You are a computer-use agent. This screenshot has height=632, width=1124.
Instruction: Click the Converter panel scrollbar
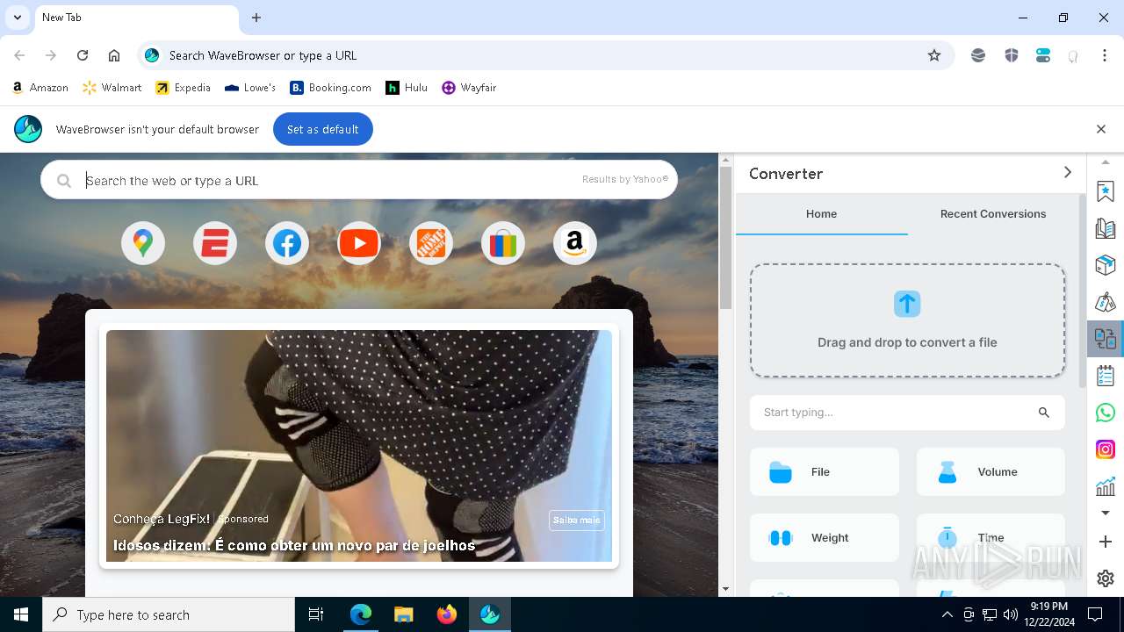pyautogui.click(x=1082, y=291)
